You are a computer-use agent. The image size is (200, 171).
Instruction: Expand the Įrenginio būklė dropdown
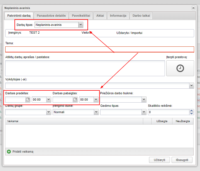pyautogui.click(x=96, y=112)
